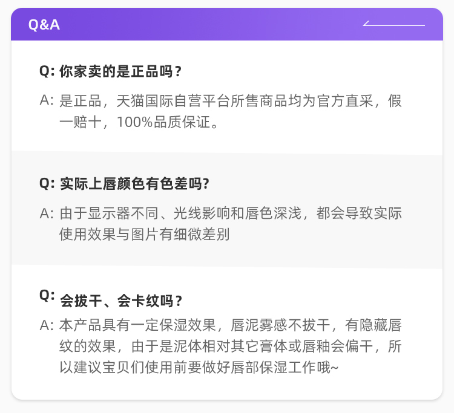Click the A: label before 由于显示器不同
454x413 pixels.
47,213
